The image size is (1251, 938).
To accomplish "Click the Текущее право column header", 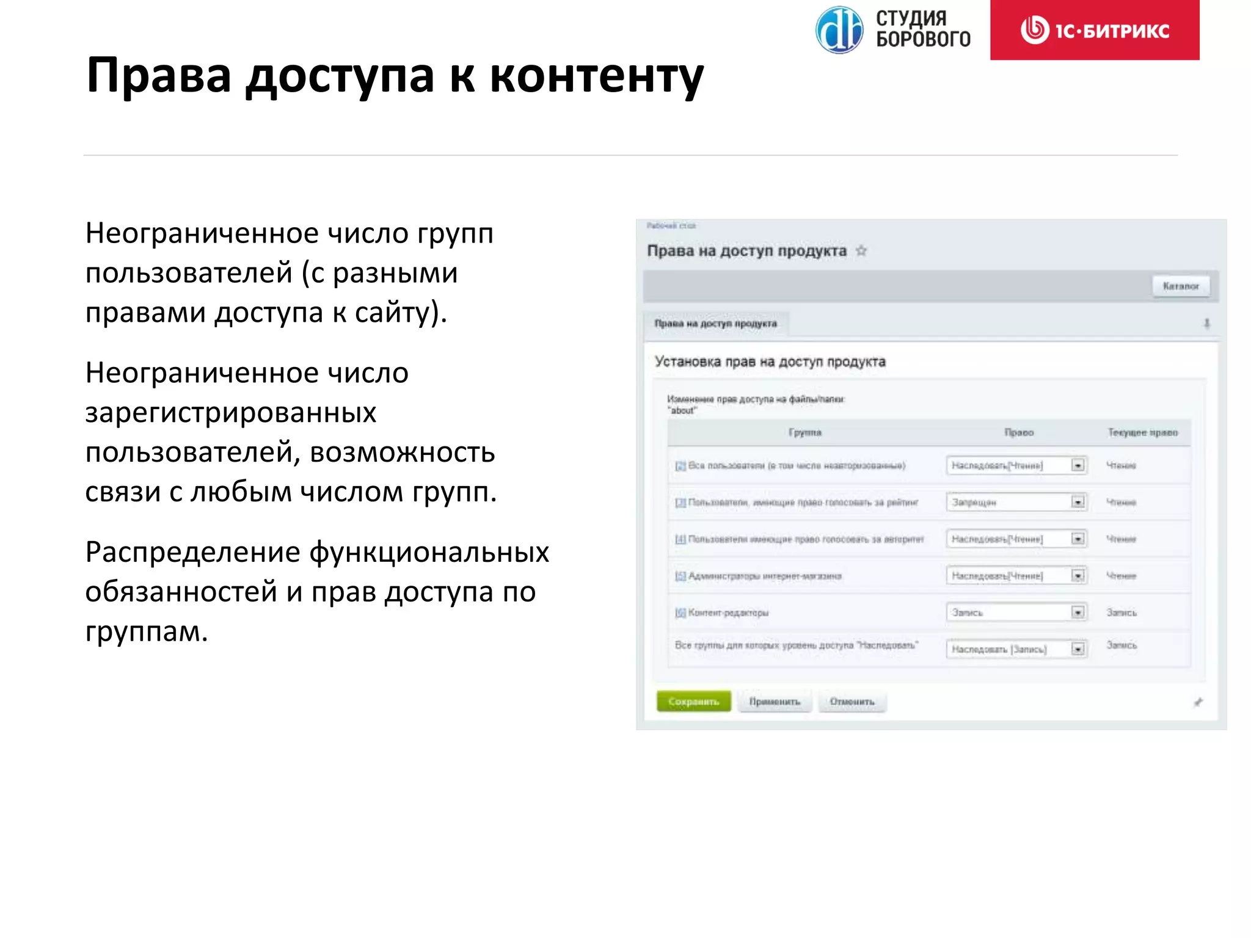I will [1142, 432].
